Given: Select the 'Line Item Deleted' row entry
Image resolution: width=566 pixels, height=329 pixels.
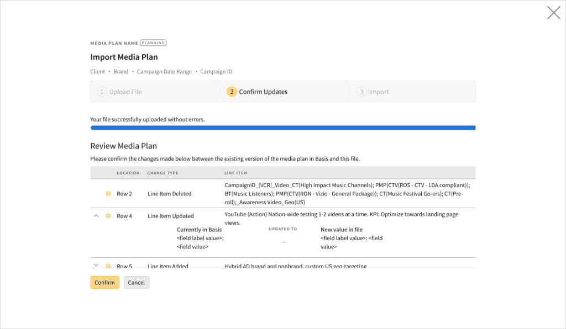Looking at the screenshot, I should point(169,194).
